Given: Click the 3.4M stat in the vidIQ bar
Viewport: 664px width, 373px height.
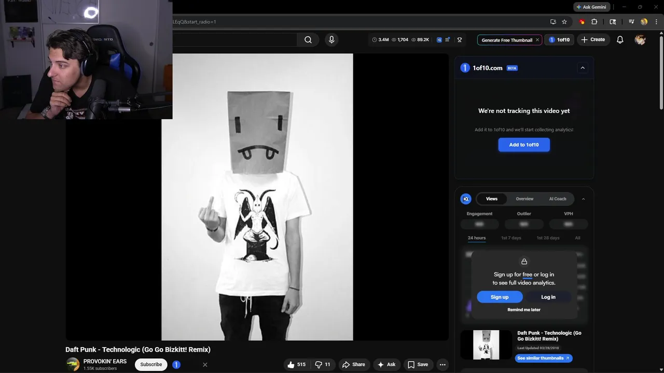Looking at the screenshot, I should point(380,39).
